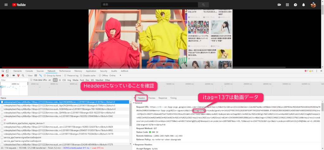
Task: Select videoplayback row ending rbuf=5342
Action: pyautogui.click(x=65, y=116)
